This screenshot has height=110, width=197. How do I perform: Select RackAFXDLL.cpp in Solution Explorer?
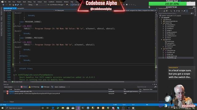point(171,58)
